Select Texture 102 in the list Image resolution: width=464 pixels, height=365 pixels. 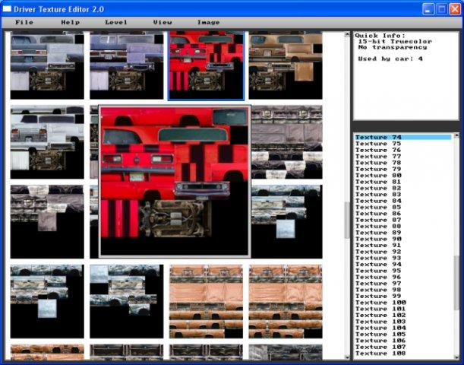pos(403,316)
